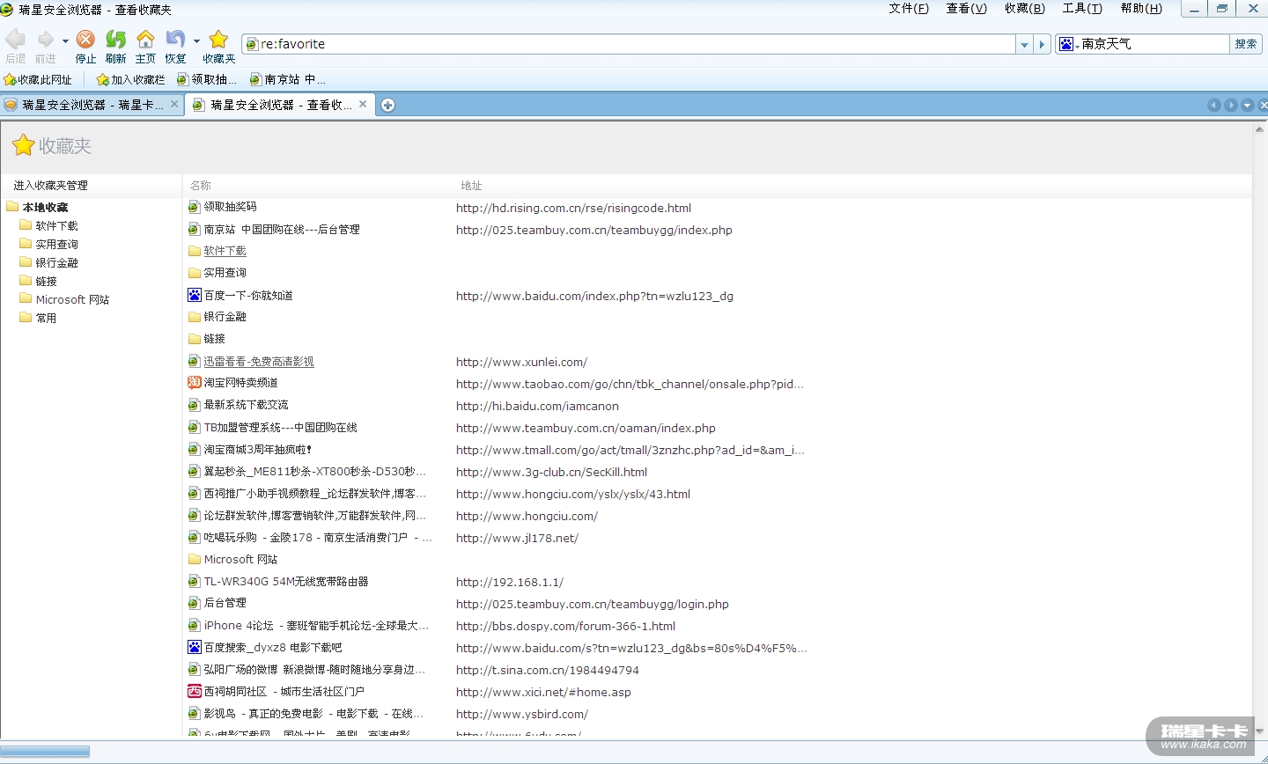Click the 恢复 restore icon

175,40
